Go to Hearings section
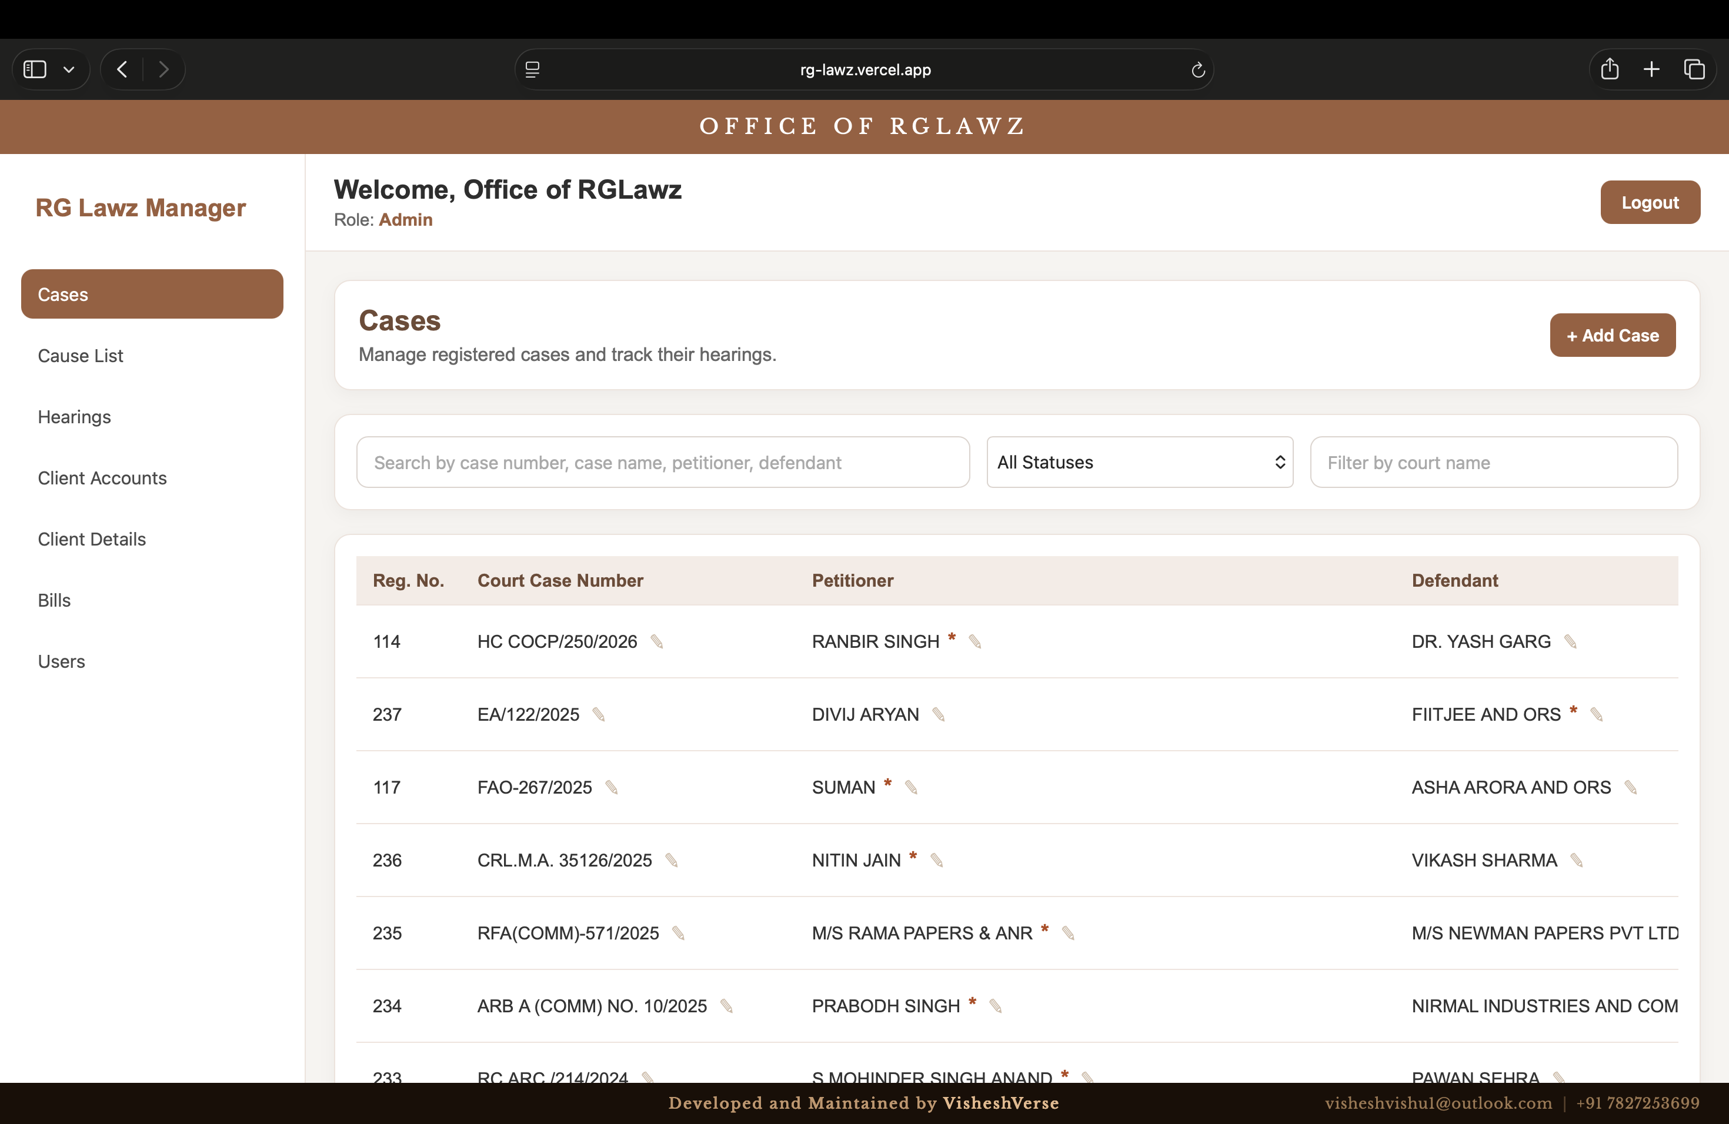Image resolution: width=1729 pixels, height=1124 pixels. click(x=74, y=417)
